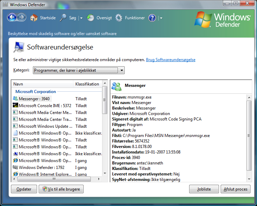
Task: Click the list horizontal scrollbar thumb
Action: click(54, 179)
